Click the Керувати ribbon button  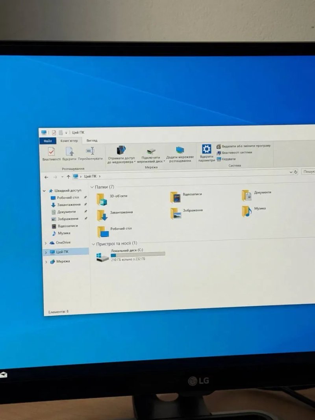click(226, 159)
